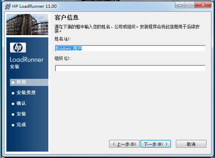Focus the 姓名(A) name input field

point(130,48)
